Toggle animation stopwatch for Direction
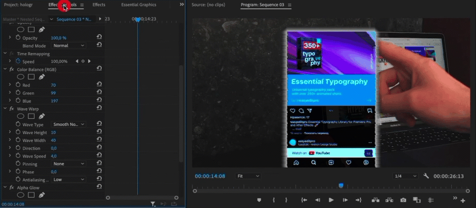This screenshot has width=476, height=208. [x=18, y=148]
